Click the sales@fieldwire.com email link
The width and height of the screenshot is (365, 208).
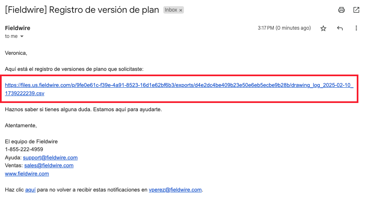[x=49, y=166]
